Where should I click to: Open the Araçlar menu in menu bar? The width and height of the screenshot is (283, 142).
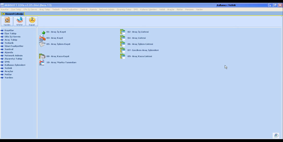click(x=171, y=9)
